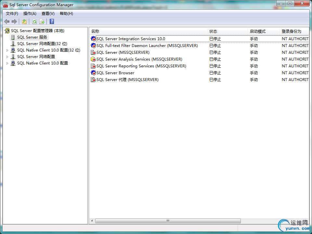Click the SQL Server Reporting Services icon
Image resolution: width=312 pixels, height=234 pixels.
(93, 66)
